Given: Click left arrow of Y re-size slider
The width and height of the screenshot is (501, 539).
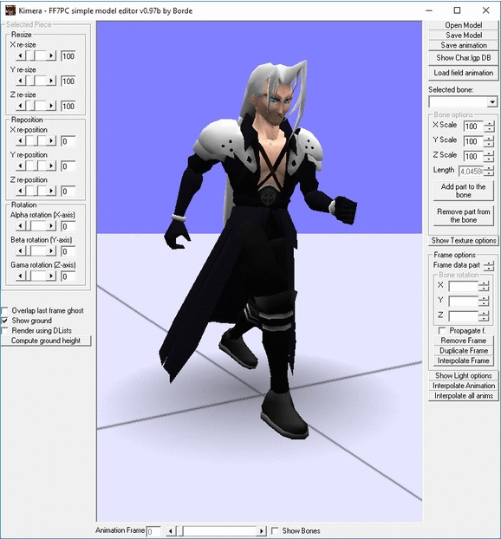Looking at the screenshot, I should click(21, 81).
